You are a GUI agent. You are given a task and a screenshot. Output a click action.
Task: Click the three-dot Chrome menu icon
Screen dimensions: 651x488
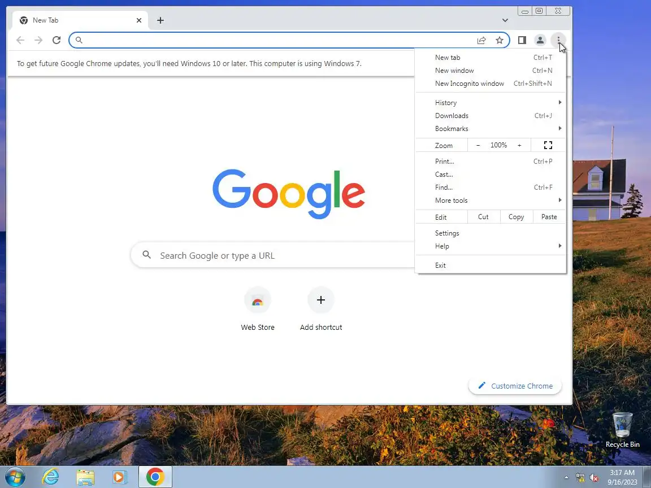coord(558,40)
